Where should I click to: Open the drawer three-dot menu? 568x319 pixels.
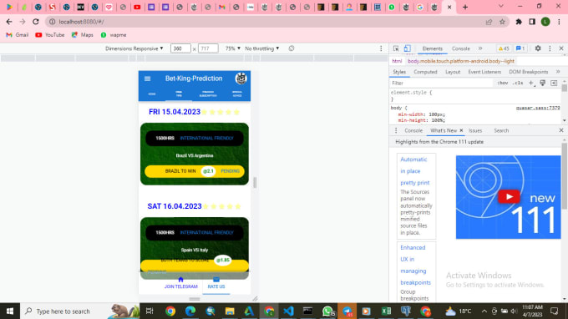pyautogui.click(x=396, y=131)
